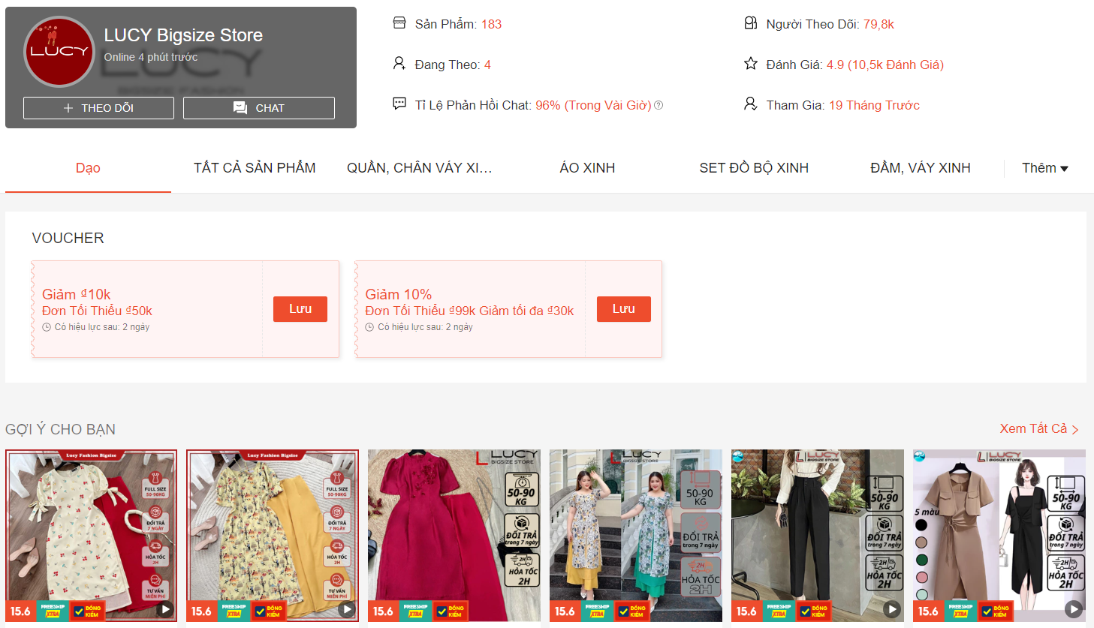The width and height of the screenshot is (1094, 628).
Task: Click '96% (Trong Vài Giờ)' response rate
Action: pos(593,105)
